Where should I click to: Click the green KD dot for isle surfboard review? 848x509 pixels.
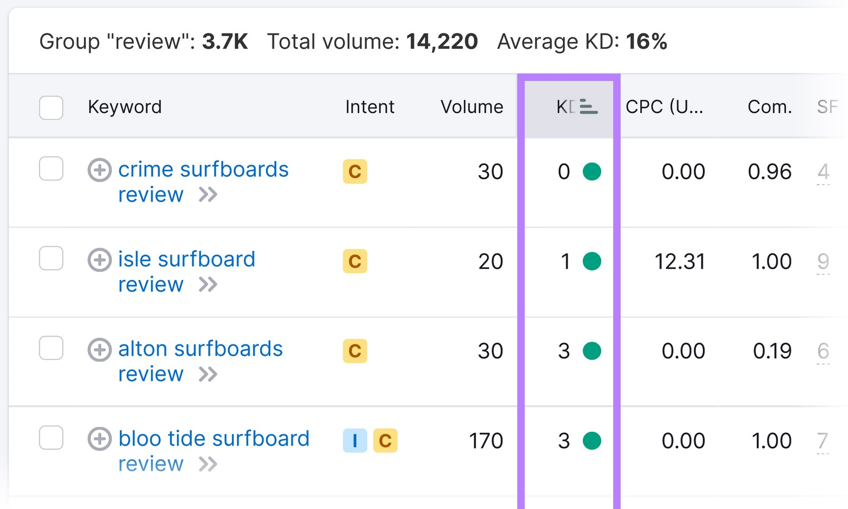tap(593, 261)
